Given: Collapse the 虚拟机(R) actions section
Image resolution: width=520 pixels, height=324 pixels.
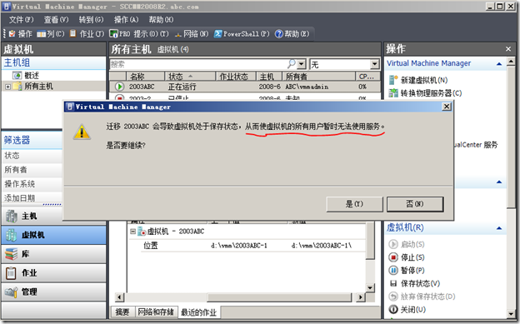Looking at the screenshot, I should (x=499, y=228).
